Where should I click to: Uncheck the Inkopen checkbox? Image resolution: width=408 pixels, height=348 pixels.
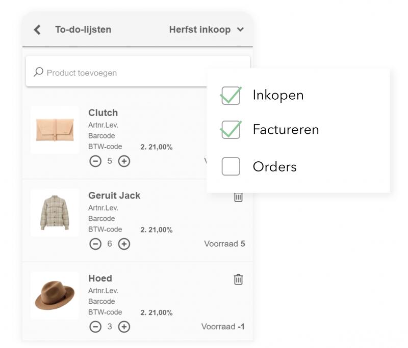(231, 95)
